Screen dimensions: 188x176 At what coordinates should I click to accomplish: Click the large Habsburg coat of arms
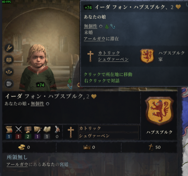point(159,111)
